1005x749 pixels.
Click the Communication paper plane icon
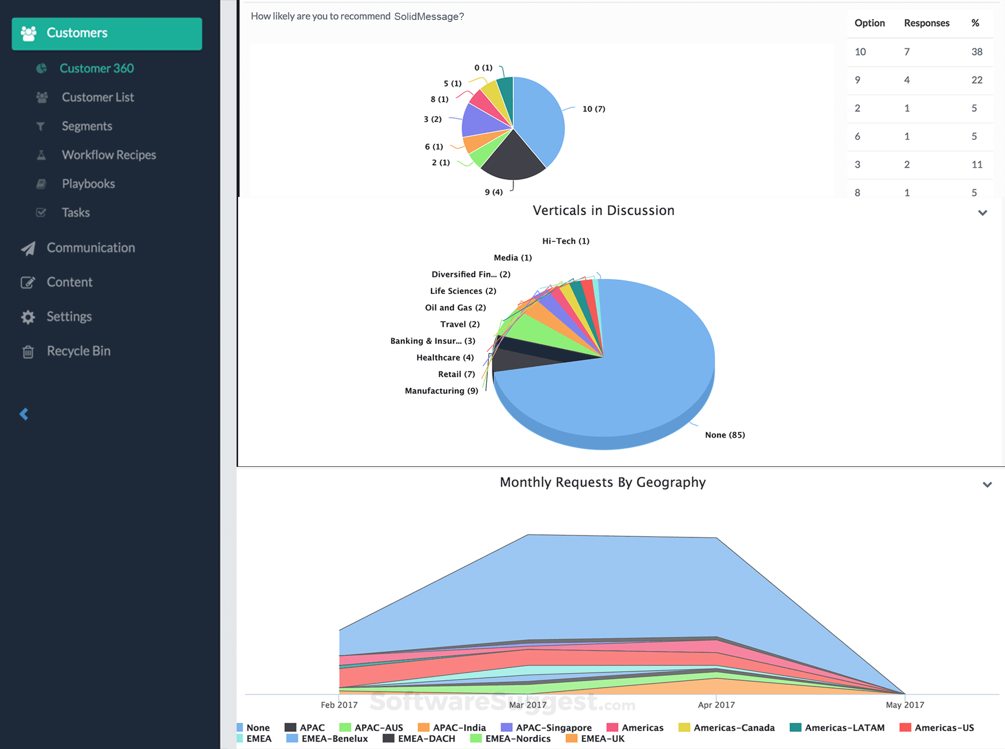click(28, 248)
